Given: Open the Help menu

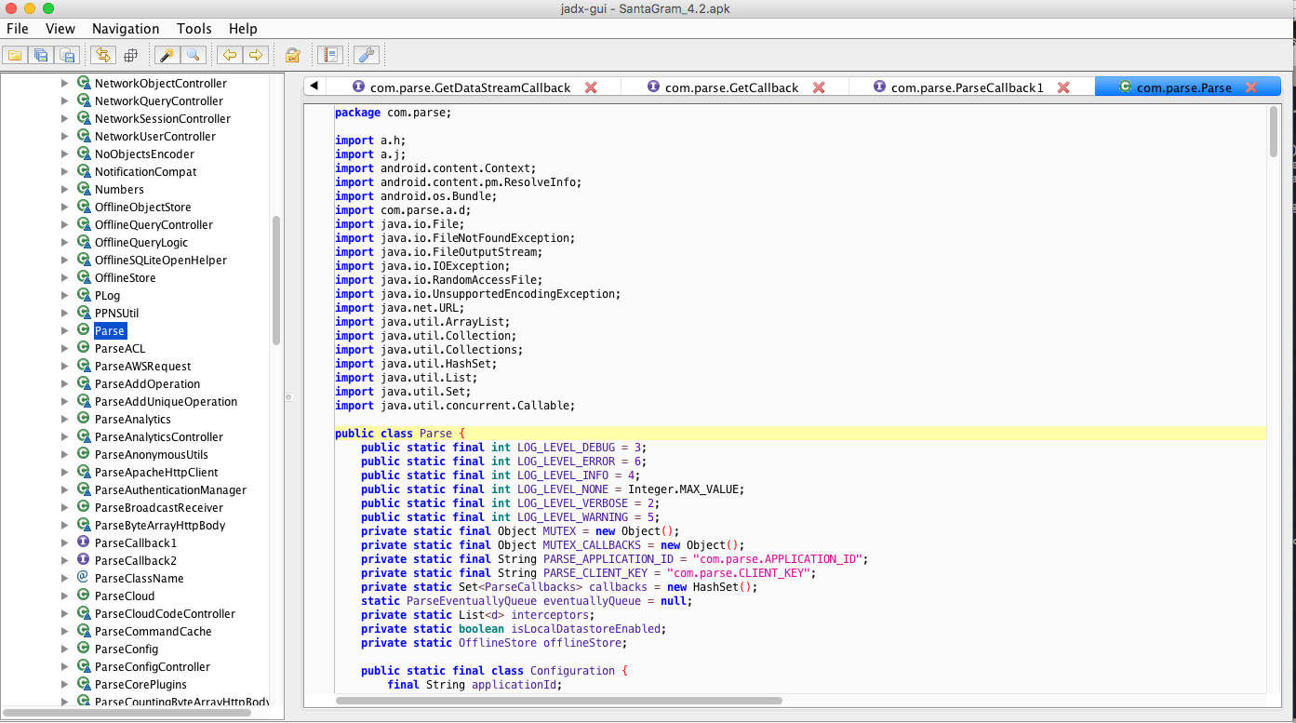Looking at the screenshot, I should tap(243, 29).
